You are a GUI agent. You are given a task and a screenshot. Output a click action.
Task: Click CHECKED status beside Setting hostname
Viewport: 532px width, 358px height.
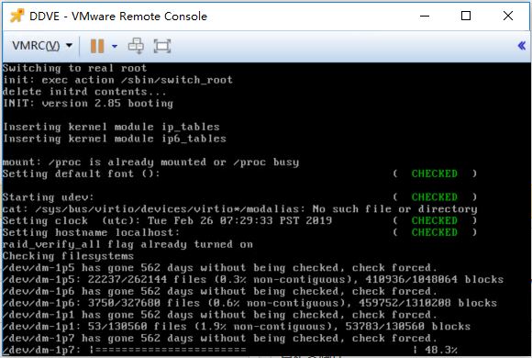[x=434, y=232]
